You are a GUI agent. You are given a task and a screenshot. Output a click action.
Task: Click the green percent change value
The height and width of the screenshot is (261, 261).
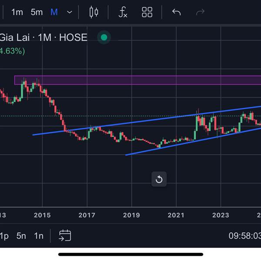pyautogui.click(x=12, y=51)
